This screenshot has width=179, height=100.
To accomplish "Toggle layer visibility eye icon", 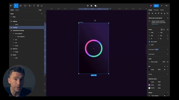I will (168, 62).
